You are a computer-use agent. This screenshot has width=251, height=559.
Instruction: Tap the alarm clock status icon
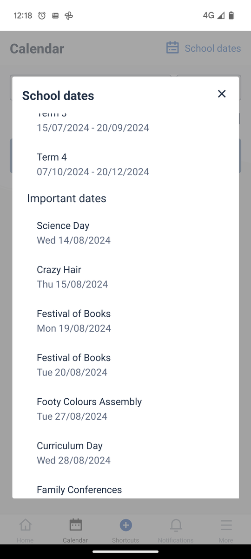42,15
